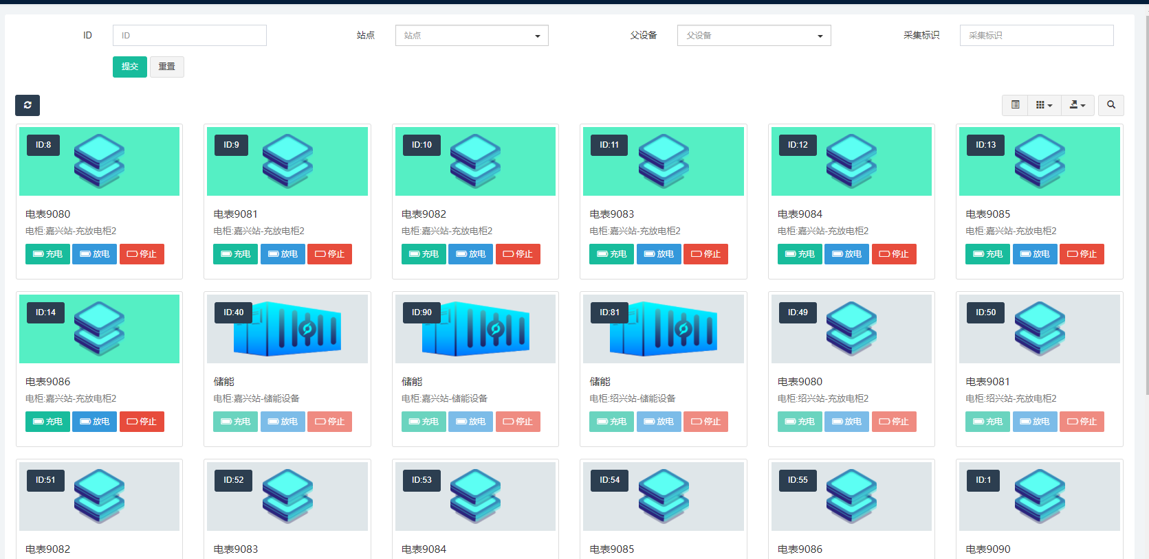1149x559 pixels.
Task: Open the export data dropdown
Action: 1077,105
